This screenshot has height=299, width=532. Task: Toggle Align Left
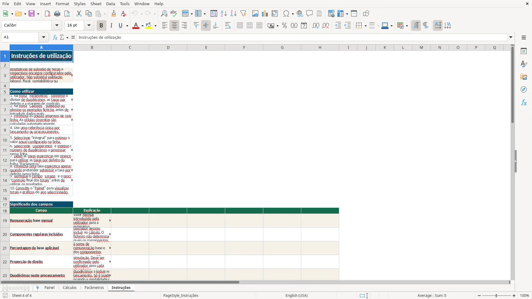coord(165,26)
